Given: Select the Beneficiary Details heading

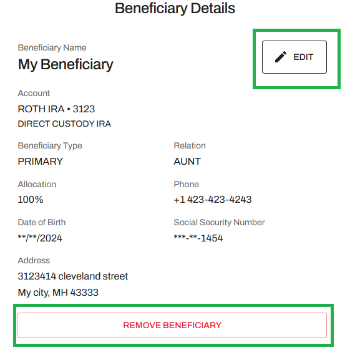Looking at the screenshot, I should pos(175,9).
